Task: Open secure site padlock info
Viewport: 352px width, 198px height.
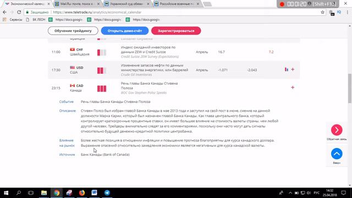Action: coord(28,12)
